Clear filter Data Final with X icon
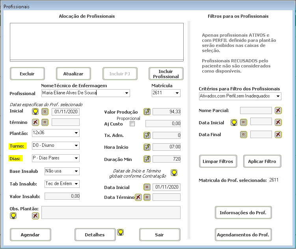Viewport: 296px width, 249px height. (x=278, y=135)
